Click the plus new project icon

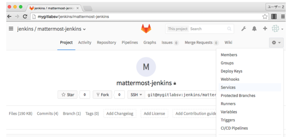265,29
